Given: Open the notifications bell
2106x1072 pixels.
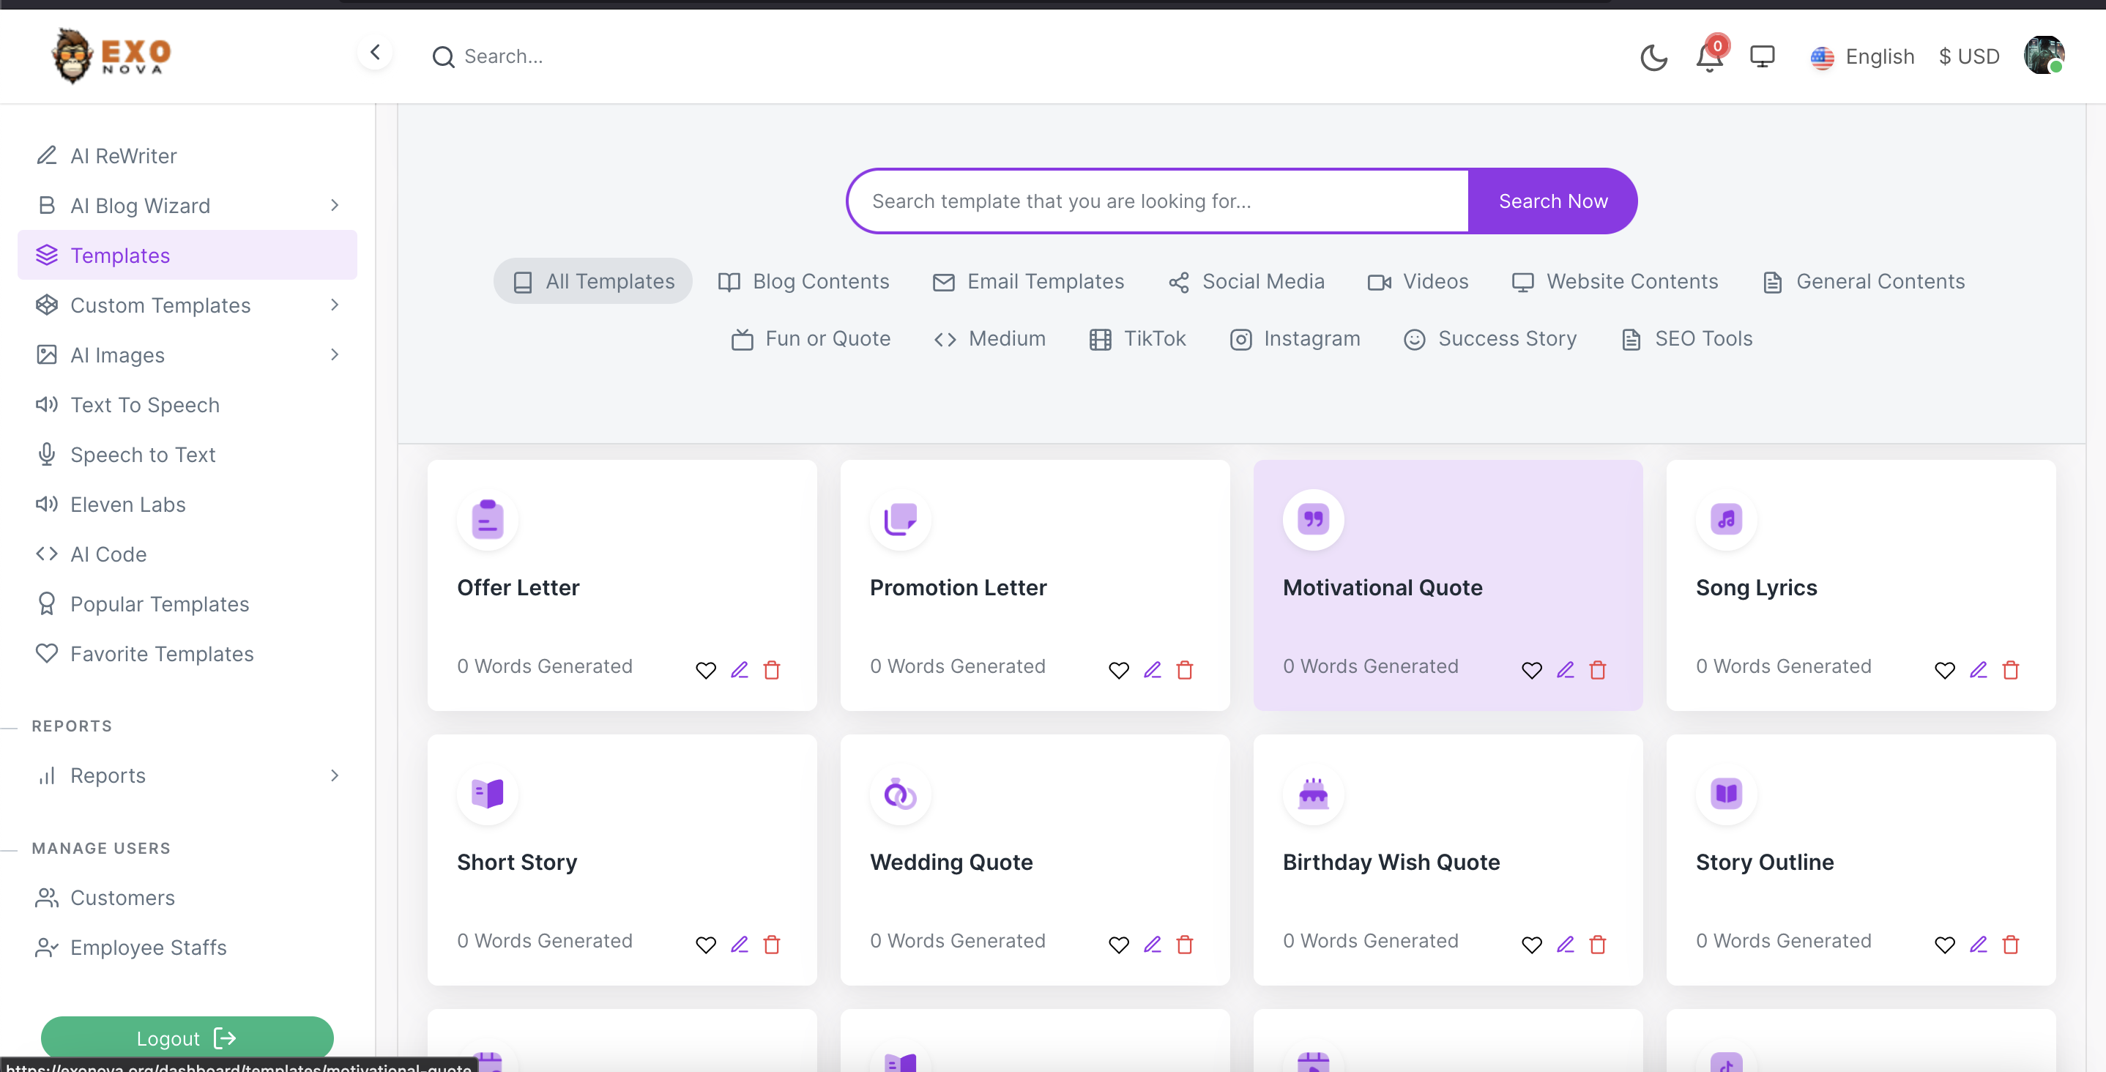Looking at the screenshot, I should point(1708,57).
